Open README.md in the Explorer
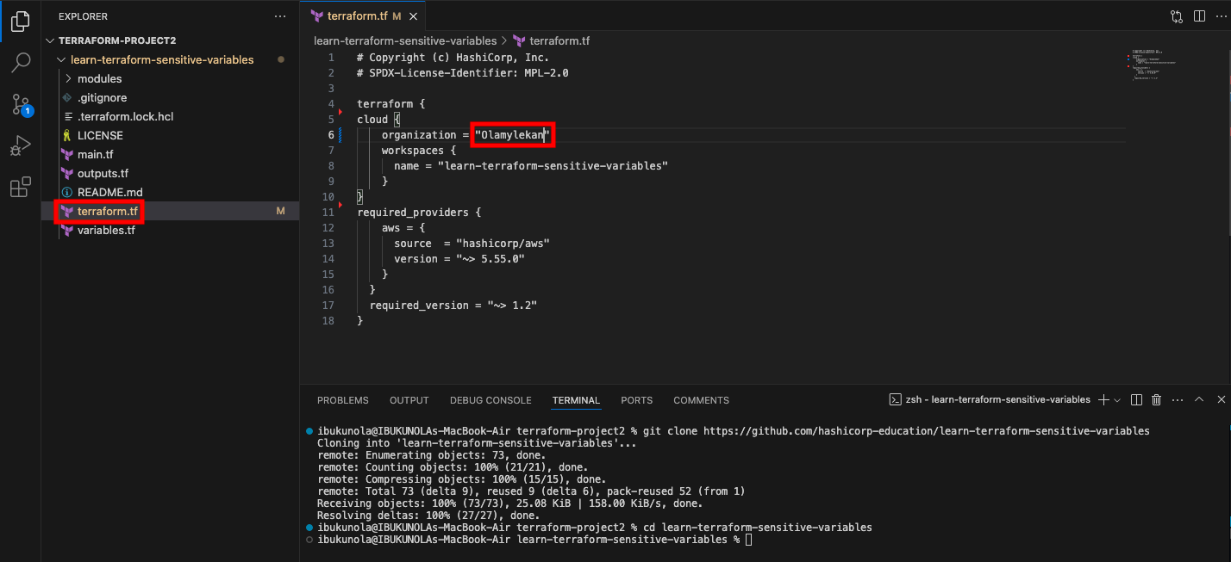The width and height of the screenshot is (1231, 562). pos(170,192)
